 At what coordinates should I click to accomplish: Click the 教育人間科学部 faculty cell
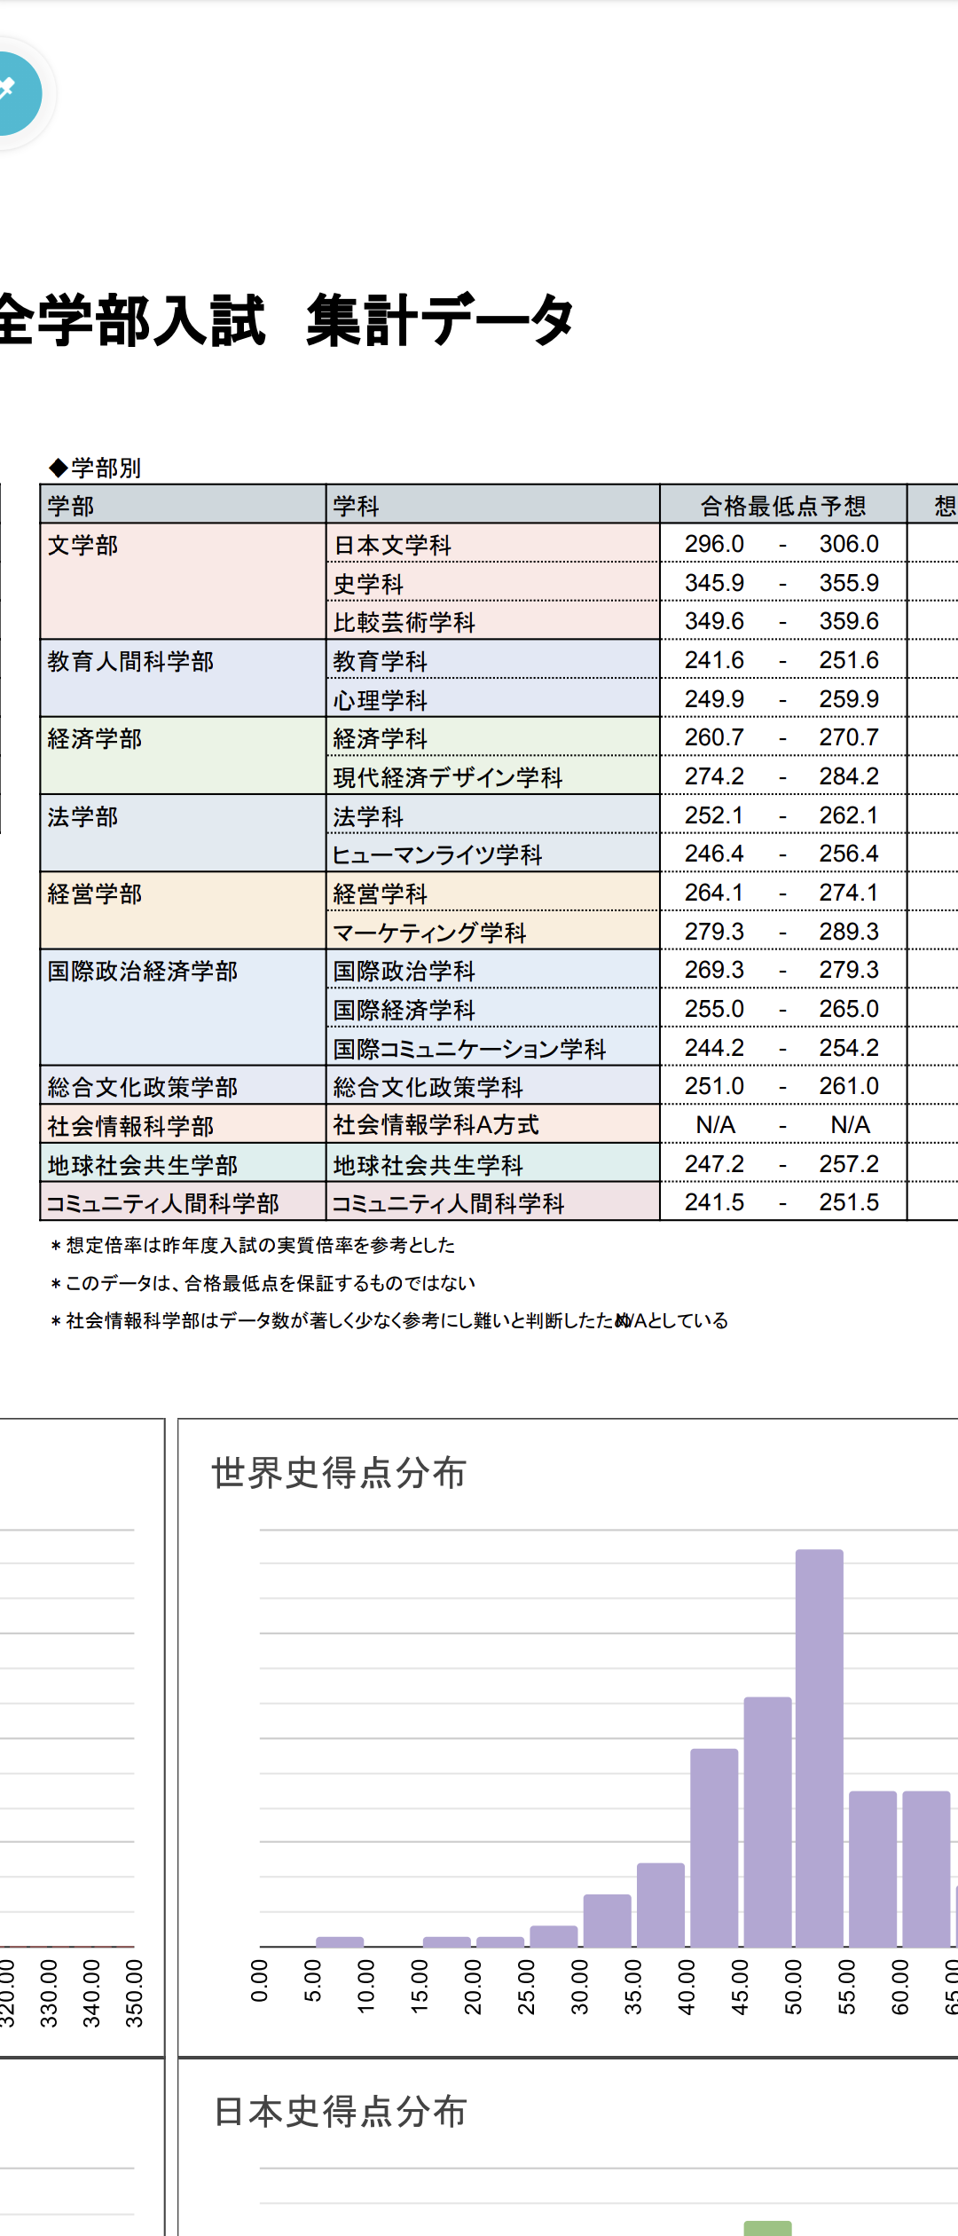coord(183,679)
